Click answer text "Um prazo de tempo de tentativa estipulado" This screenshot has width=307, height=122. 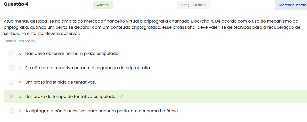click(x=71, y=97)
